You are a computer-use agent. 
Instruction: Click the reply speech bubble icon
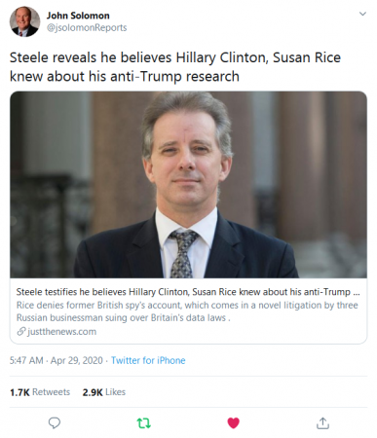(x=55, y=423)
